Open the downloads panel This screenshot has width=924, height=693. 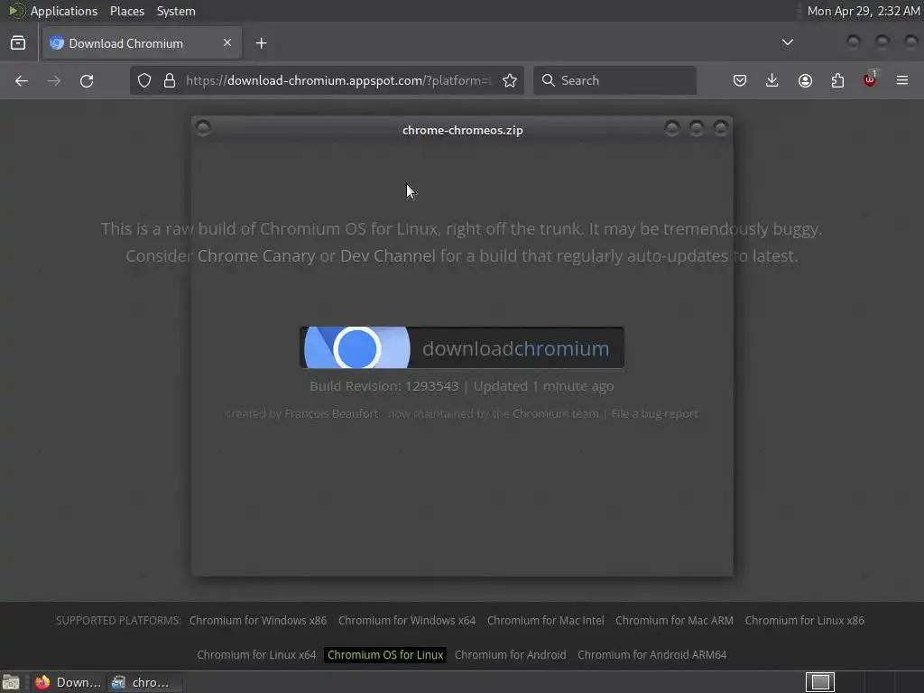(772, 80)
